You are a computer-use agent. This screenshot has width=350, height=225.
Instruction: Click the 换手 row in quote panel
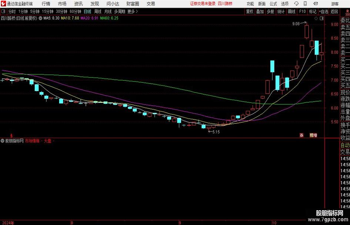point(345,125)
